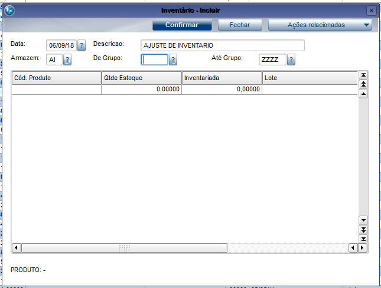The image size is (381, 288).
Task: Jump to last row of the grid
Action: click(x=363, y=239)
